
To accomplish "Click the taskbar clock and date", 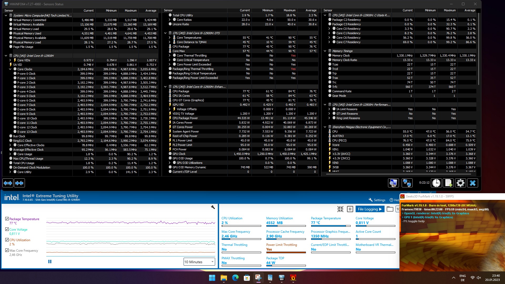I will (492, 278).
